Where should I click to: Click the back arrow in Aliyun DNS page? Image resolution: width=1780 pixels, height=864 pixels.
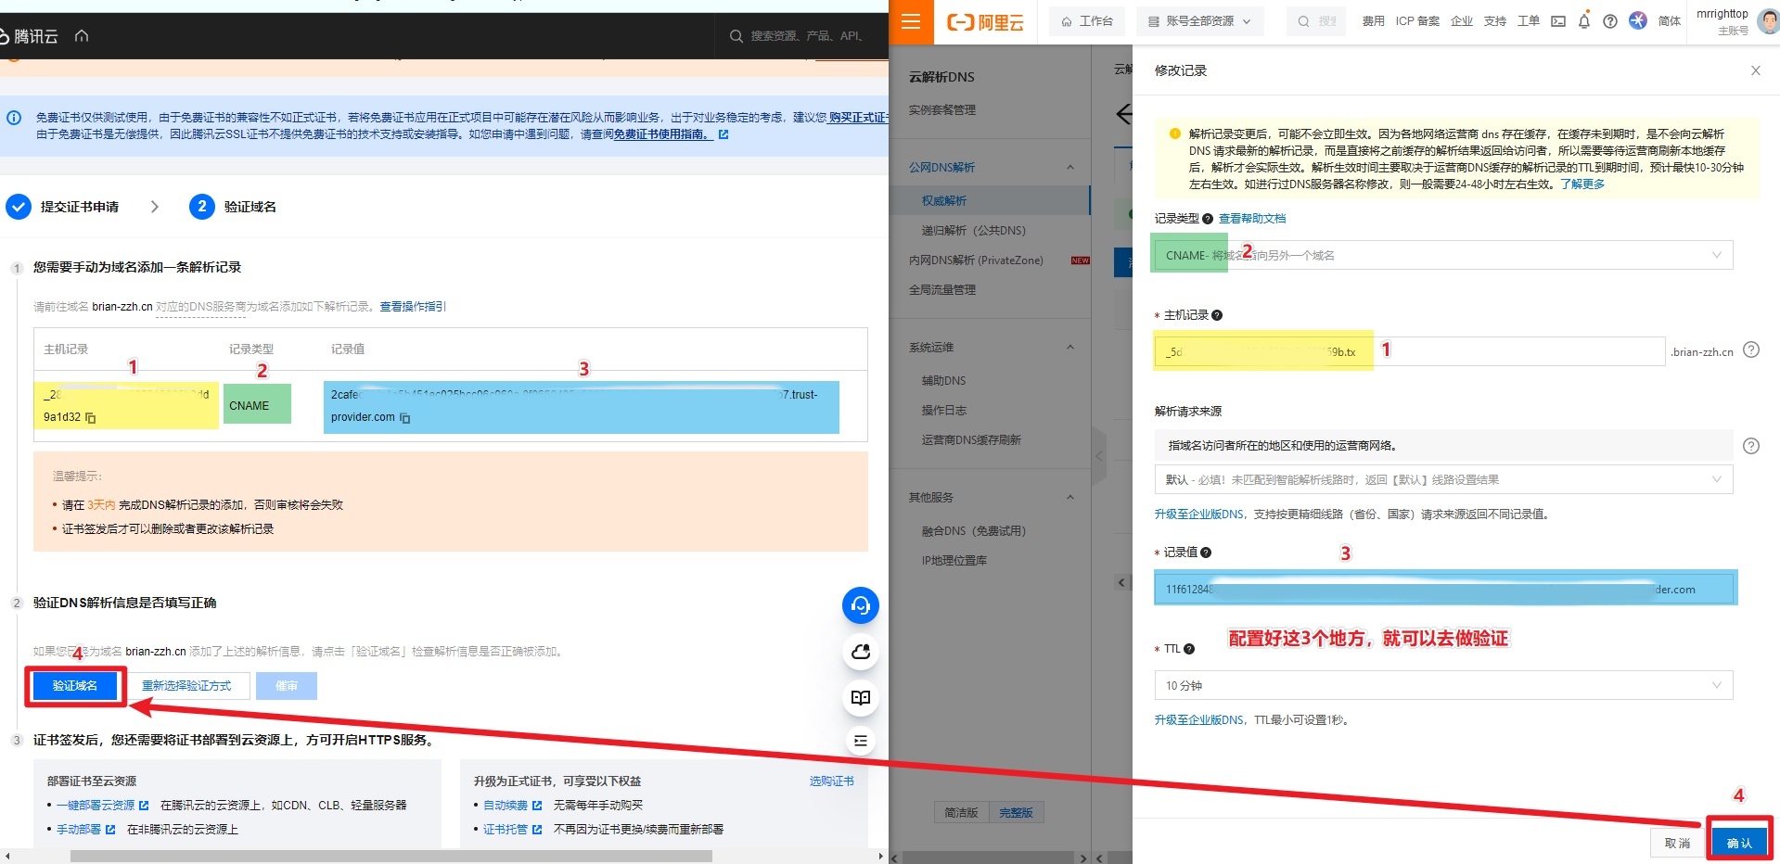click(1123, 114)
